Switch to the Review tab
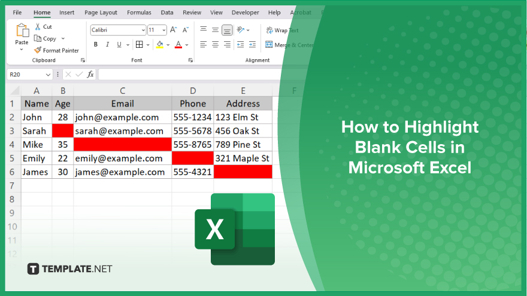This screenshot has width=527, height=296. click(x=192, y=13)
